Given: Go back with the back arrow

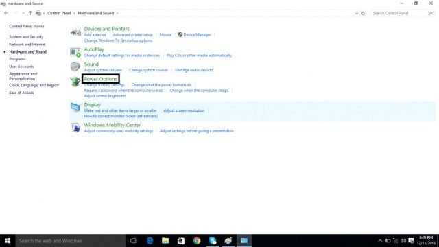Looking at the screenshot, I should [6, 13].
